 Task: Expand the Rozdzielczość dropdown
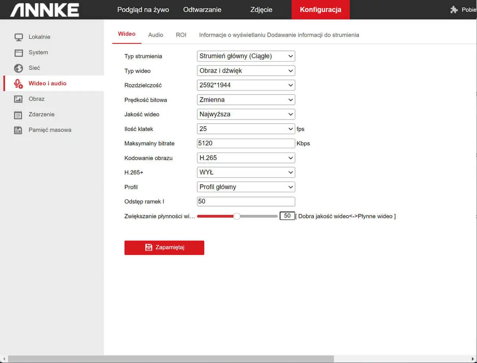(x=246, y=85)
